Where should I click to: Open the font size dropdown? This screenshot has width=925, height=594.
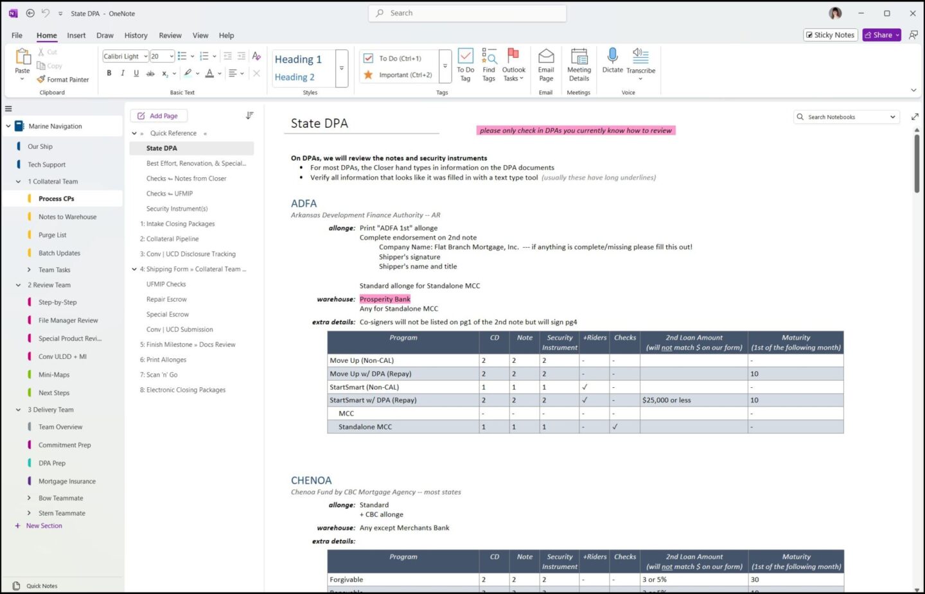pos(171,57)
